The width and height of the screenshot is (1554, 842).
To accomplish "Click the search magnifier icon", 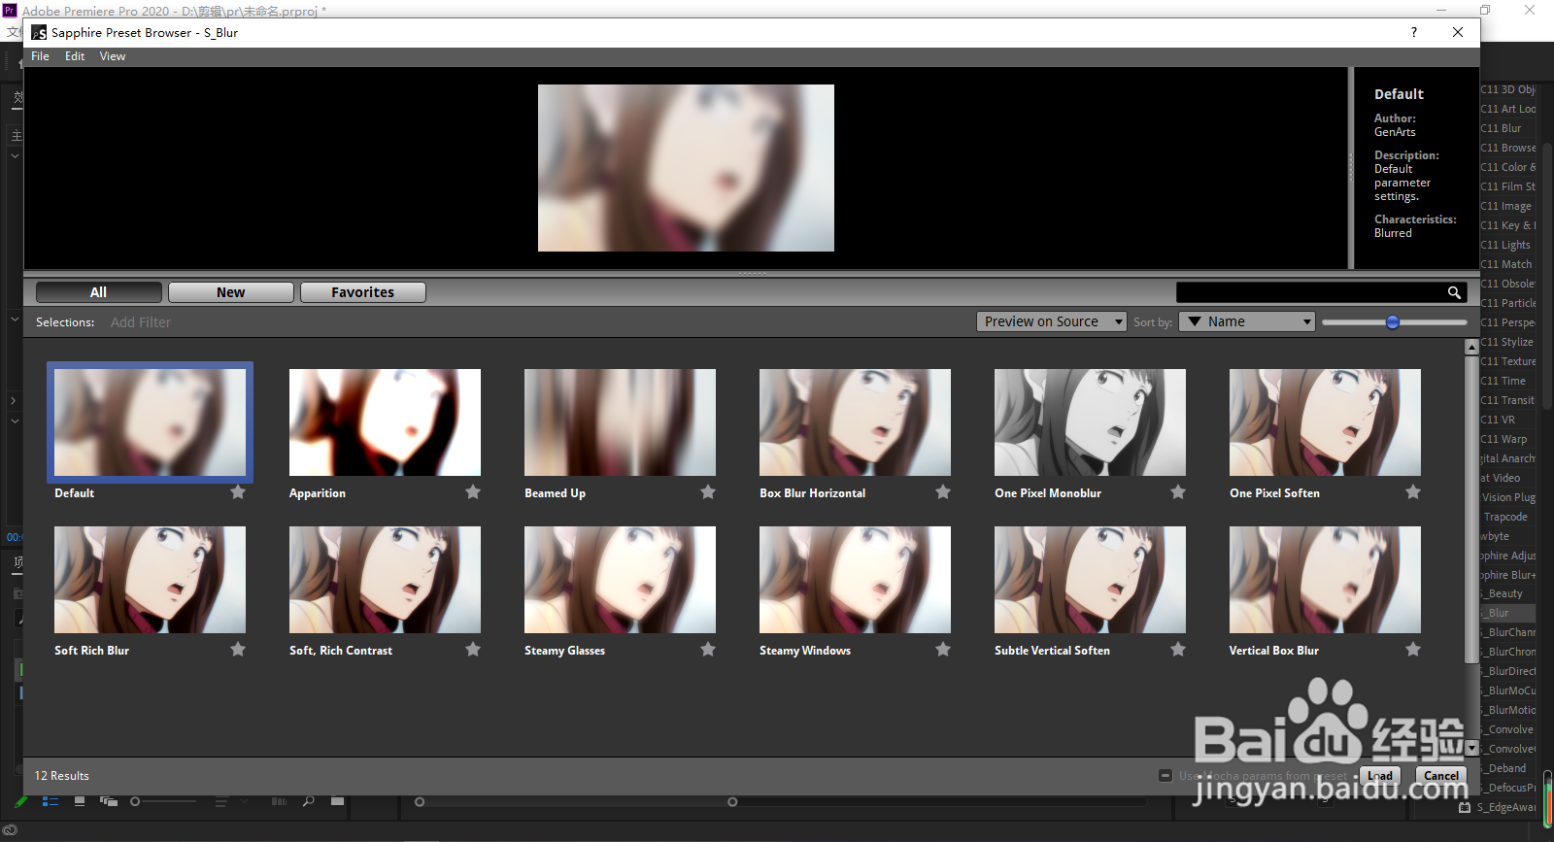I will [x=1454, y=292].
